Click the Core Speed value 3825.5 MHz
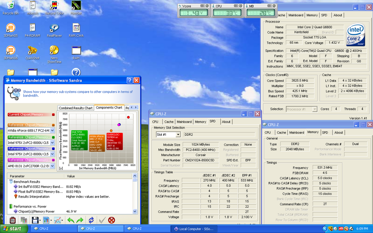The height and width of the screenshot is (233, 373). pyautogui.click(x=300, y=80)
